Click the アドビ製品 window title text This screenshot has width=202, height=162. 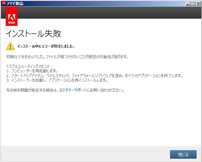coord(15,4)
